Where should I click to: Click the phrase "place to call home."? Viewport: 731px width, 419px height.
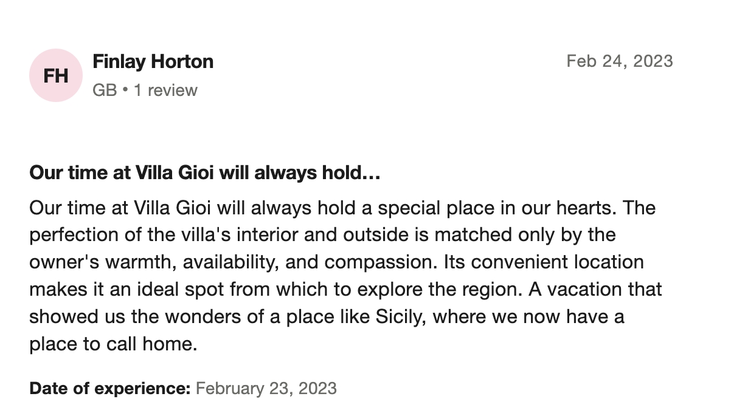click(x=114, y=344)
